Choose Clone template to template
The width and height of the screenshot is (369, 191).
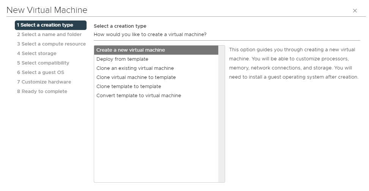129,87
